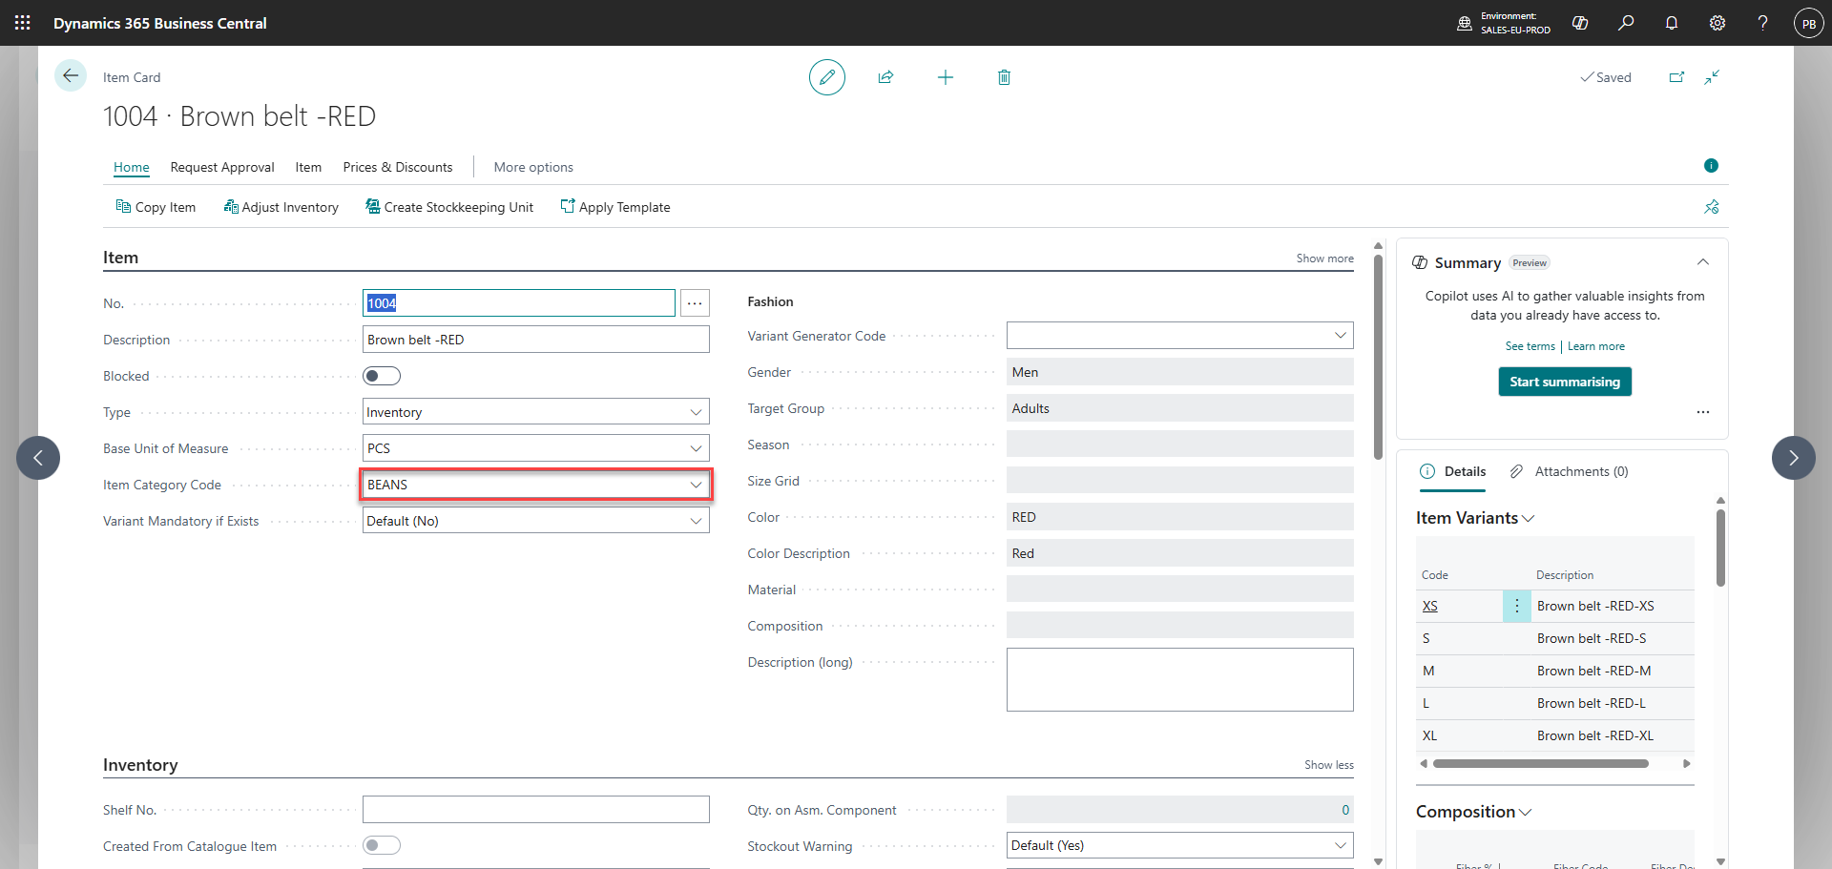Open the Item menu
The image size is (1832, 869).
tap(308, 167)
